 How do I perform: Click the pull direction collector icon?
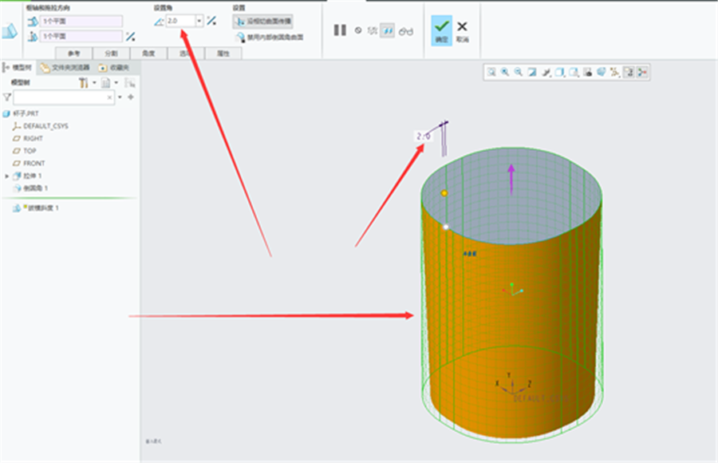pyautogui.click(x=33, y=36)
